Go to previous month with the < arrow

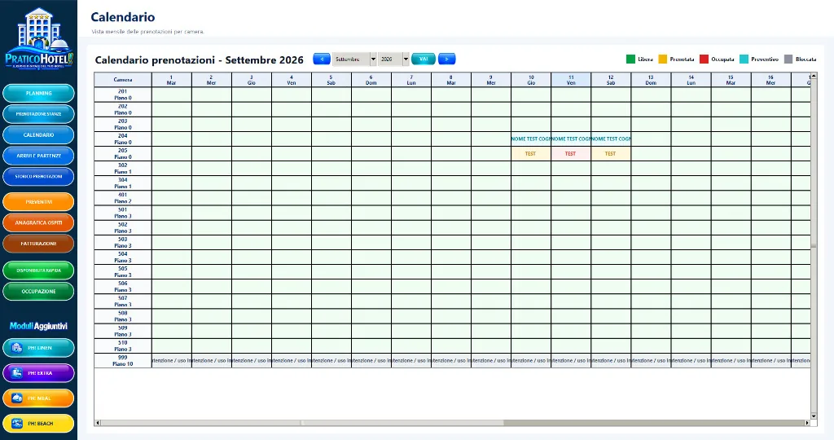(x=322, y=59)
